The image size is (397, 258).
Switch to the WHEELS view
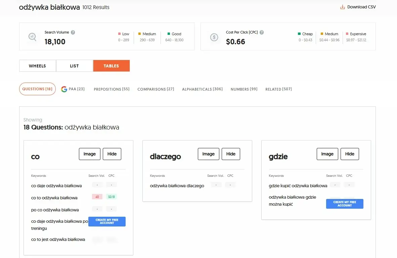click(37, 66)
